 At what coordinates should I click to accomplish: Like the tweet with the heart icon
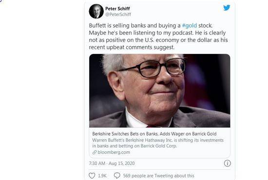click(x=92, y=176)
